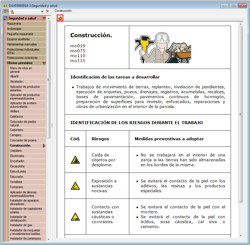
Task: Click the print icon above the document
Action: (x=60, y=18)
